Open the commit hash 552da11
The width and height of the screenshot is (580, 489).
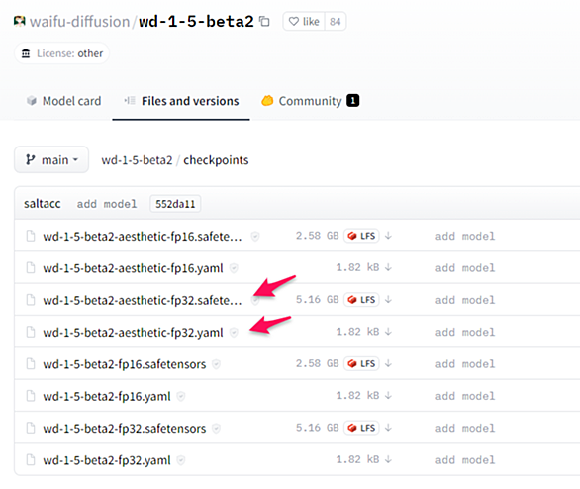point(175,204)
